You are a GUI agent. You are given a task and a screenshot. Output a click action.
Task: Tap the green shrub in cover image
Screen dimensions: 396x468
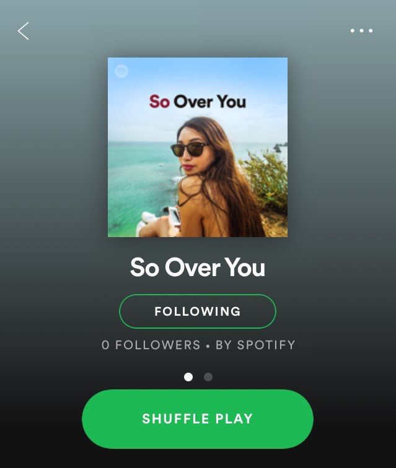pyautogui.click(x=265, y=178)
